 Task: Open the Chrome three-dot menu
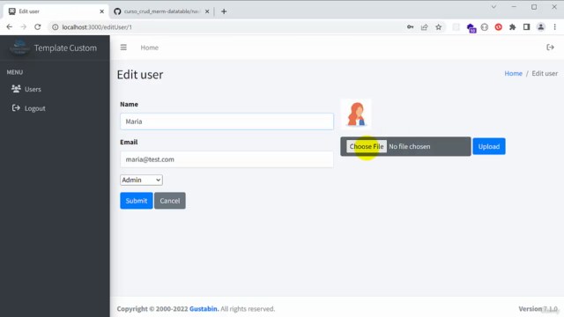point(554,27)
